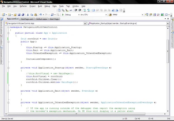Open the Application_Startup members dropdown
The height and width of the screenshot is (121, 174).
(x=168, y=24)
